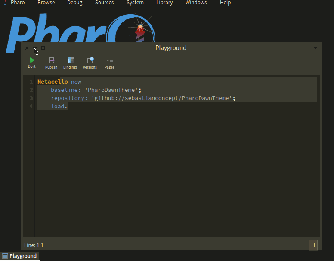Click 'repository:' selector in the code
Viewport: 334px width, 261px height.
(69, 98)
